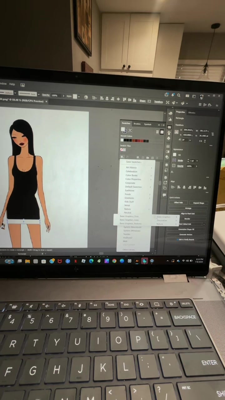The image size is (225, 400).
Task: Switch Swatches panel to list view
Action: (157, 132)
